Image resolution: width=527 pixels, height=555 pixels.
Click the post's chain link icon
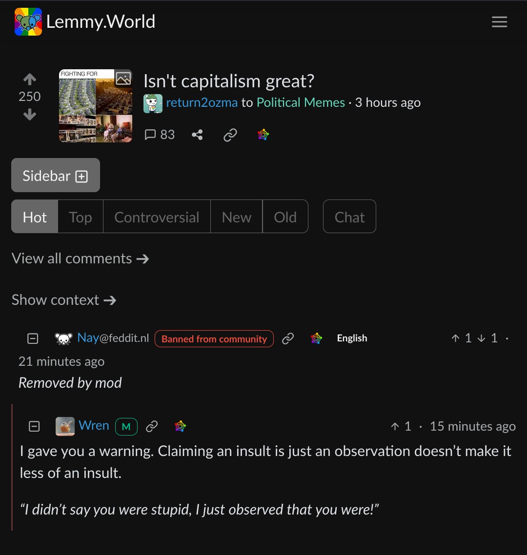pyautogui.click(x=230, y=135)
